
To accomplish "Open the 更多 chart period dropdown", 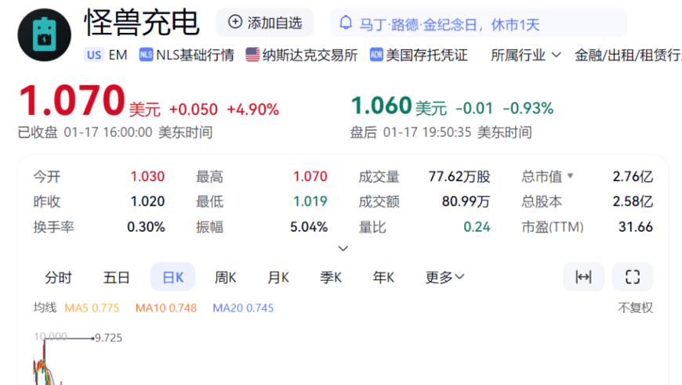I will coord(445,277).
